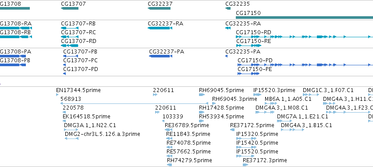Select the CG17150-RE transcript arrows

248,46
